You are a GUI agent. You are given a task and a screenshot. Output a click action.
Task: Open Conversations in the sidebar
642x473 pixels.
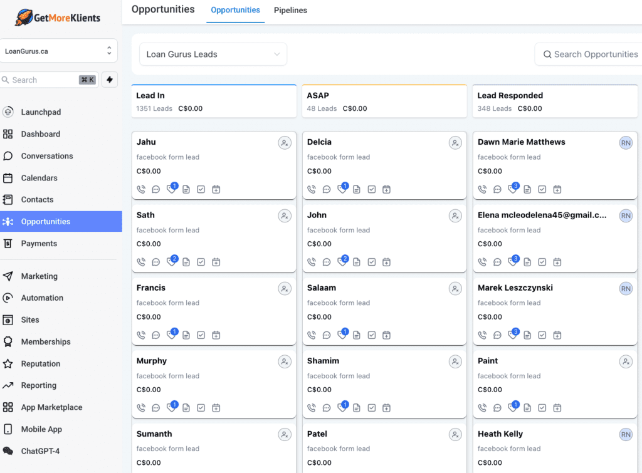click(47, 156)
